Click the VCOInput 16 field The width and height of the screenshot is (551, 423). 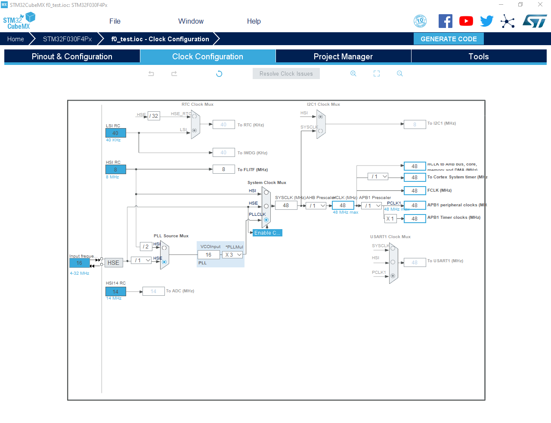(208, 255)
